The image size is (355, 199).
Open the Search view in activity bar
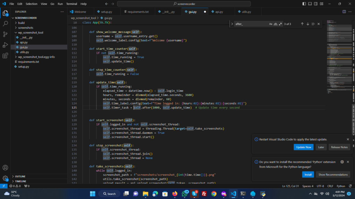(5, 24)
